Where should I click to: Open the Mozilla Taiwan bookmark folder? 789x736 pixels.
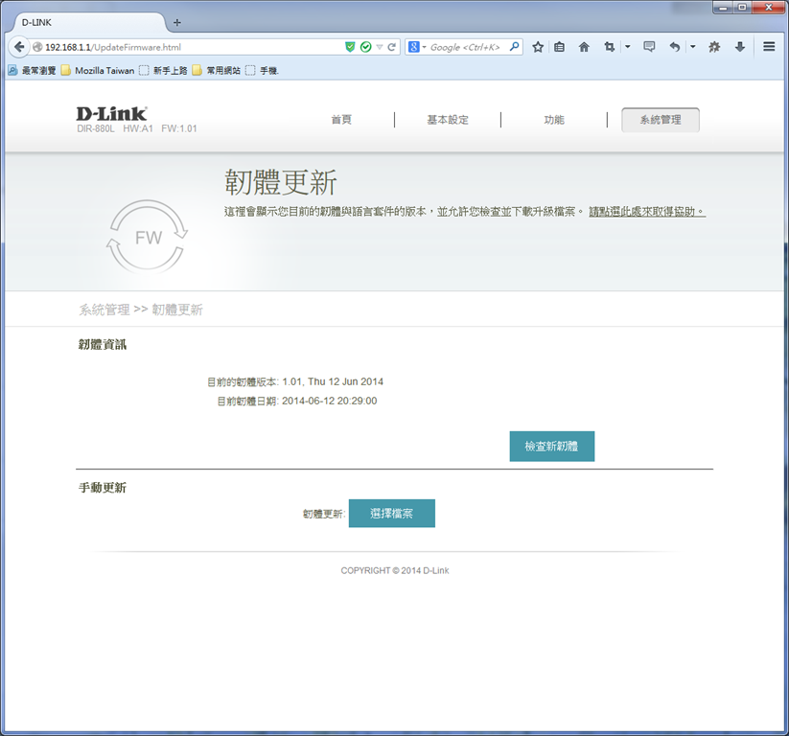click(x=98, y=70)
